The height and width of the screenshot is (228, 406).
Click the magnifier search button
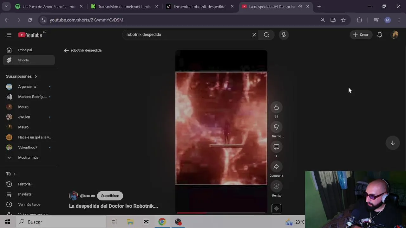tap(266, 35)
